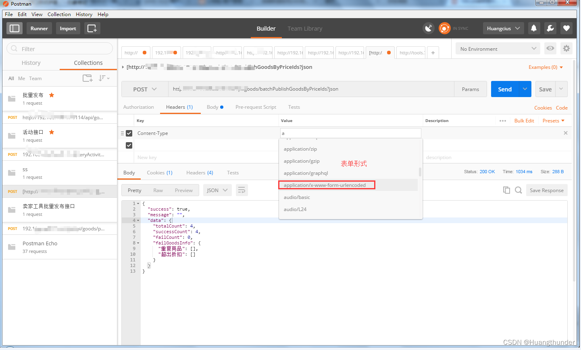The image size is (581, 350).
Task: Click drag handle of Content-Type row
Action: point(122,133)
